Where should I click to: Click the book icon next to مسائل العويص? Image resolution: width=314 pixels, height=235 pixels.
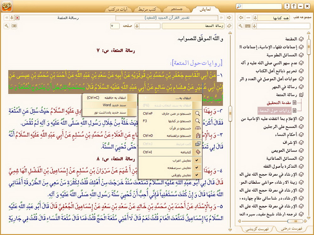[x=301, y=150]
